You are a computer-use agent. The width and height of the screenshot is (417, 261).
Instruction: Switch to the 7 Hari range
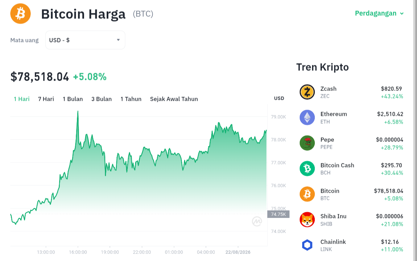click(46, 99)
